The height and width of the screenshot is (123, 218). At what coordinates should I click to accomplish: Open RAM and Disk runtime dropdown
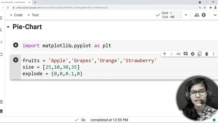coord(186,15)
